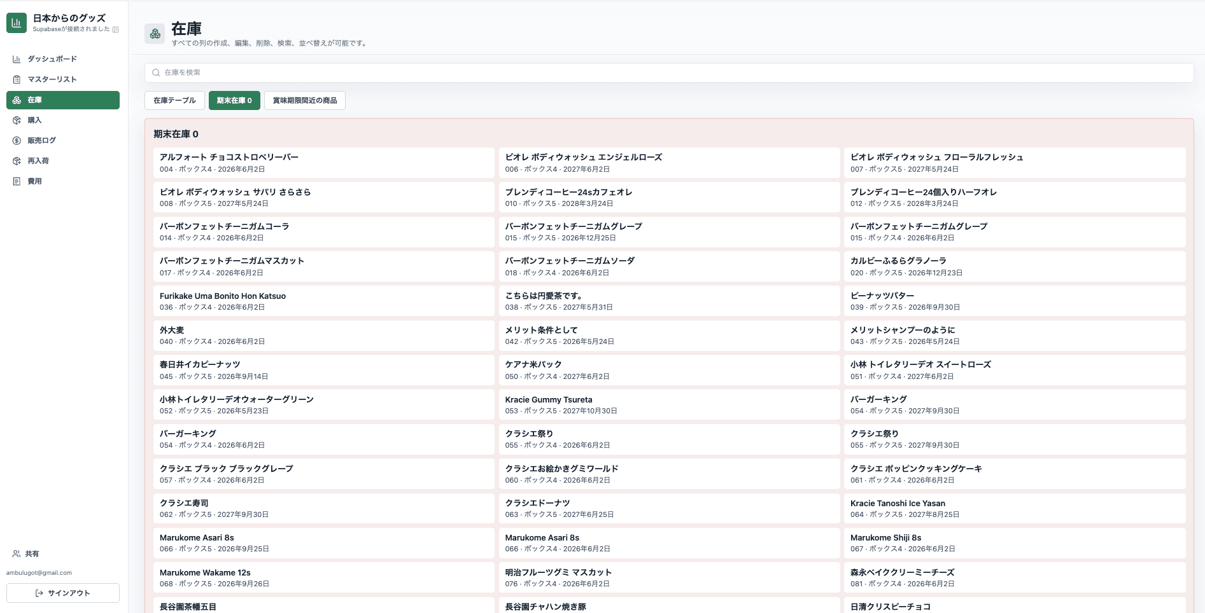
Task: Select バーボンフェットチーニガムコーラ card
Action: point(323,232)
